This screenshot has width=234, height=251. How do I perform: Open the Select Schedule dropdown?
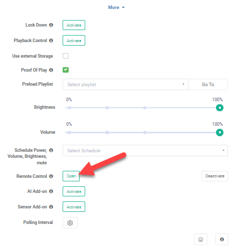point(145,150)
